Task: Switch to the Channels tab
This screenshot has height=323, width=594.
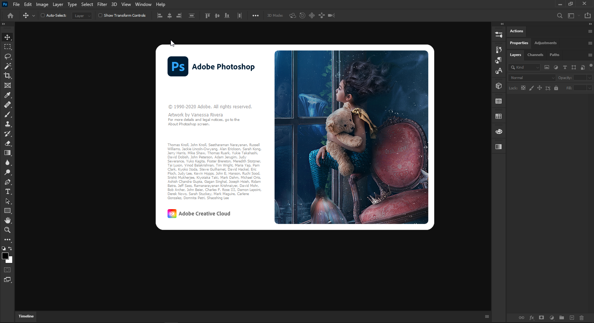Action: [x=535, y=55]
